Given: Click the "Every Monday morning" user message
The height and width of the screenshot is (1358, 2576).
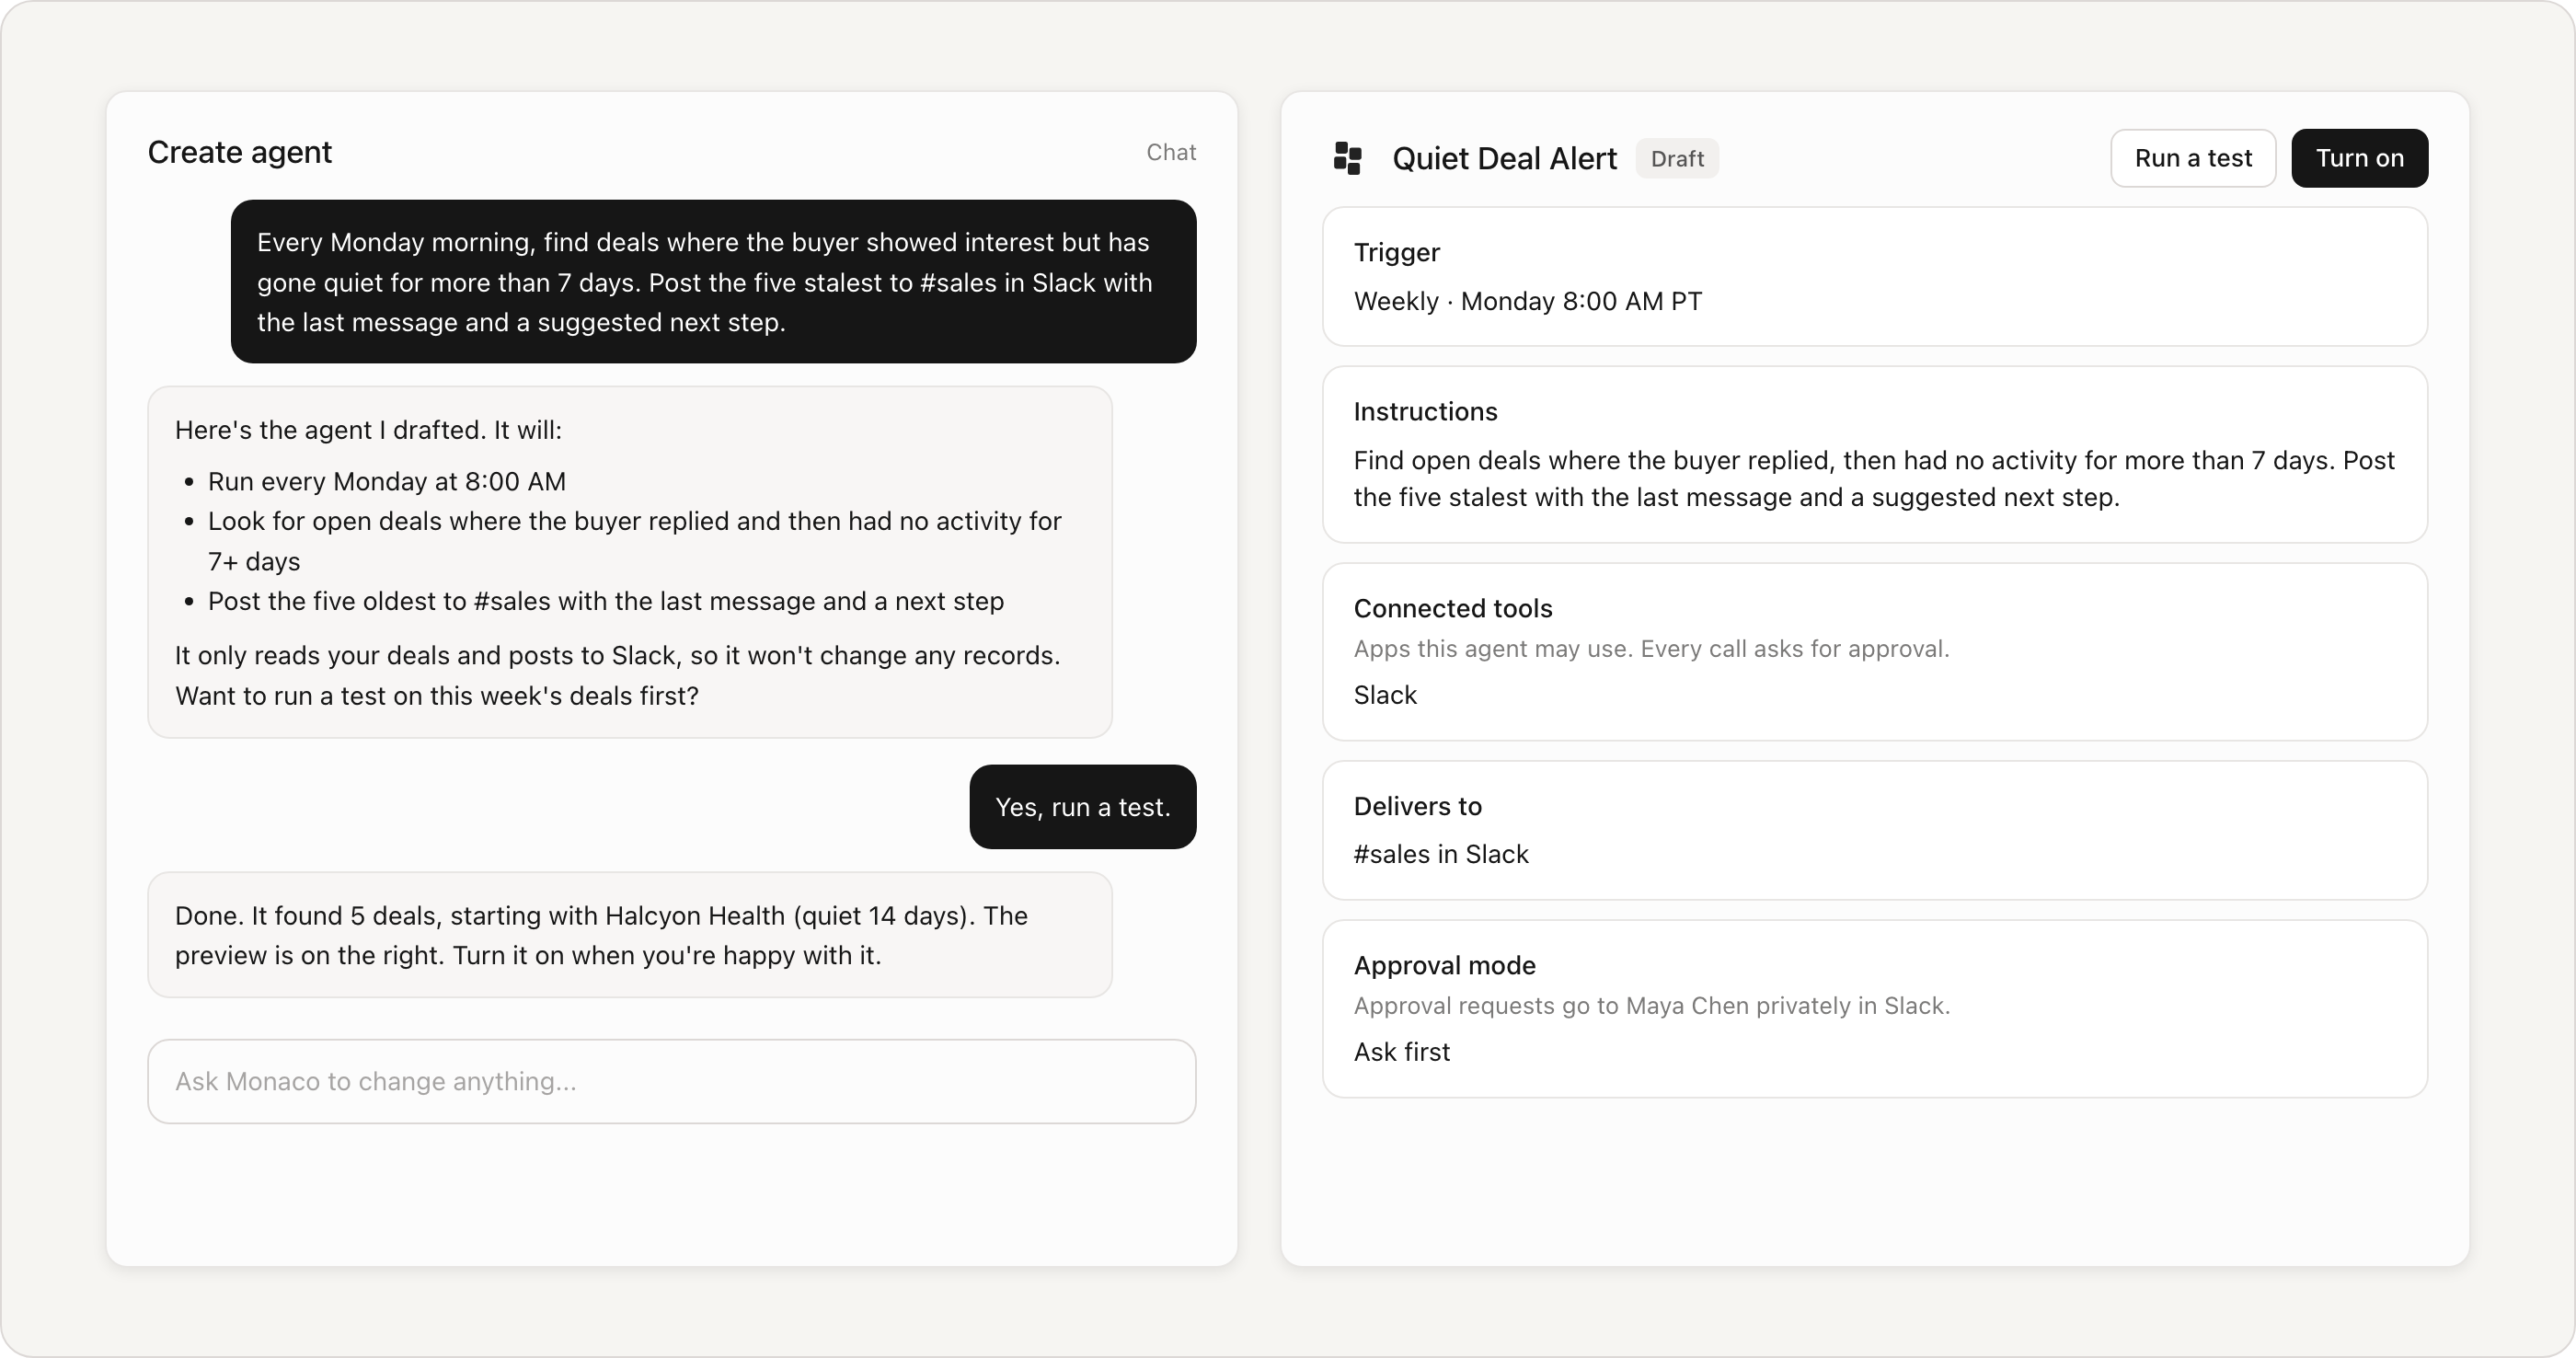Looking at the screenshot, I should 714,282.
